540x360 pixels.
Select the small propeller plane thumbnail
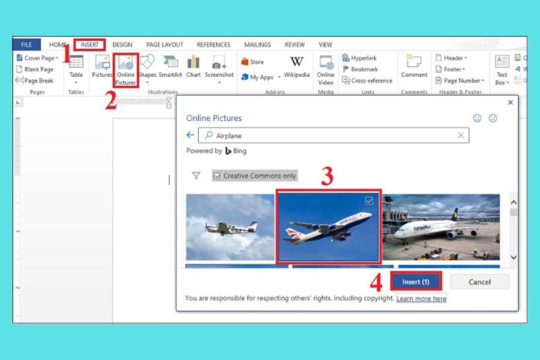click(230, 227)
